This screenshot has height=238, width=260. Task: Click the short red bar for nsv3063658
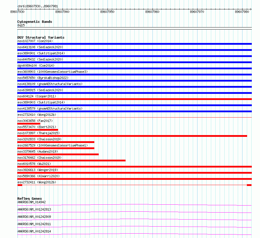click(x=29, y=124)
